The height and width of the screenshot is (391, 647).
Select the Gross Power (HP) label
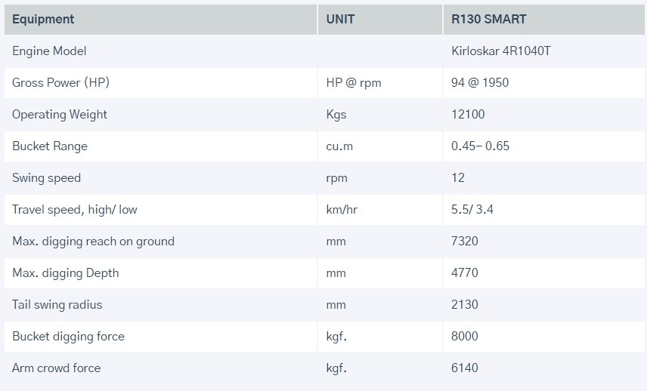point(60,83)
